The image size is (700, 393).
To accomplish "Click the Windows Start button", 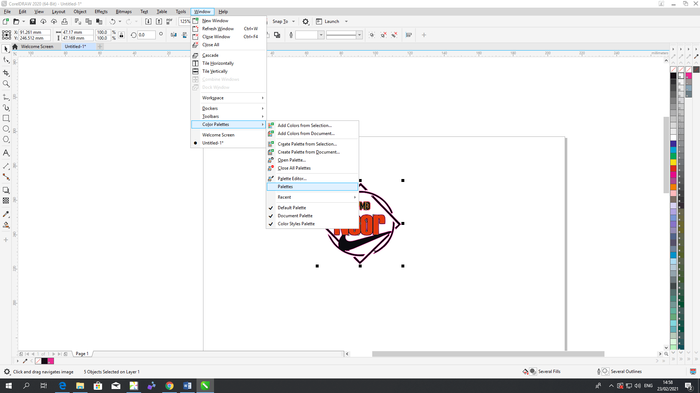I will tap(9, 386).
